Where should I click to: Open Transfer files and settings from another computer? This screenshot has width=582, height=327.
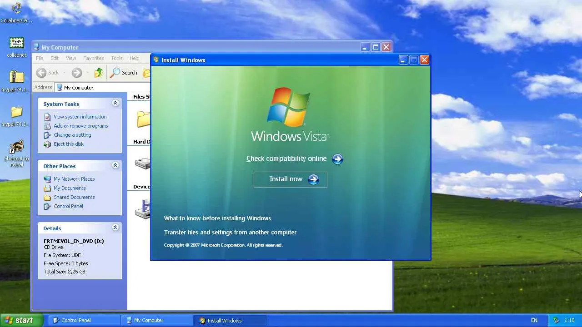coord(230,233)
